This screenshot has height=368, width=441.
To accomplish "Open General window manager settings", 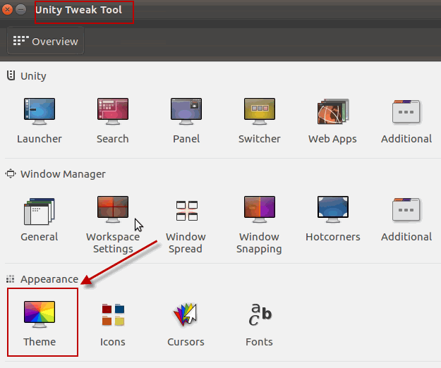I will [40, 211].
